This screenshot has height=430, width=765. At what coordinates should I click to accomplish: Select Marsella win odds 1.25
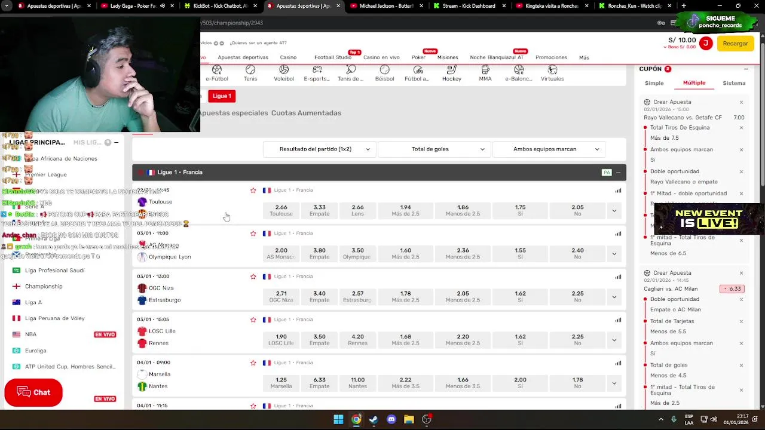click(281, 382)
